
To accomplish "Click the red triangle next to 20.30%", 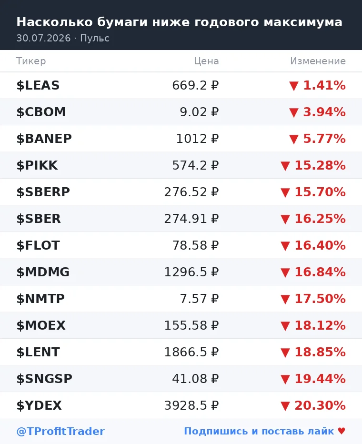I will click(x=285, y=406).
